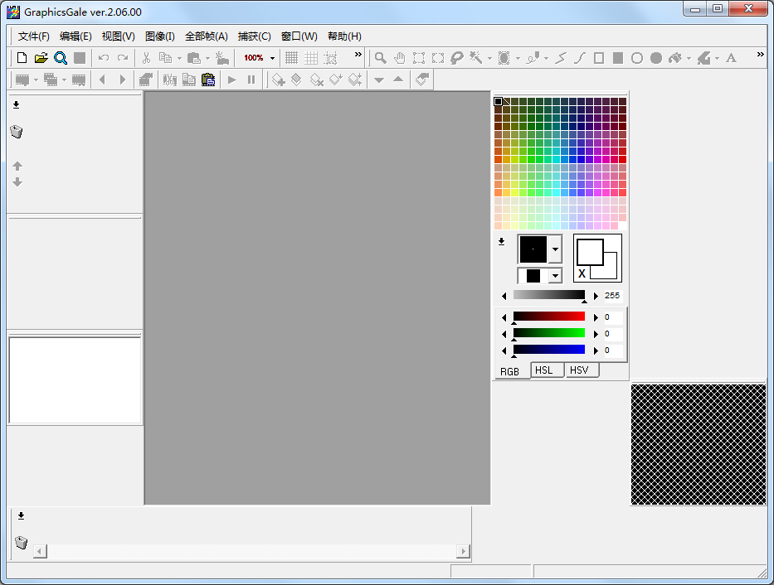This screenshot has width=774, height=585.
Task: Open the 捕获(C) menu
Action: tap(254, 36)
